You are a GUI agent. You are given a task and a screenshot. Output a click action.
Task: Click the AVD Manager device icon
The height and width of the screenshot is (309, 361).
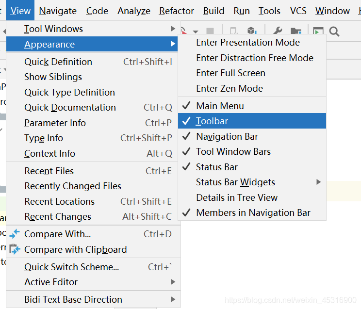233,31
